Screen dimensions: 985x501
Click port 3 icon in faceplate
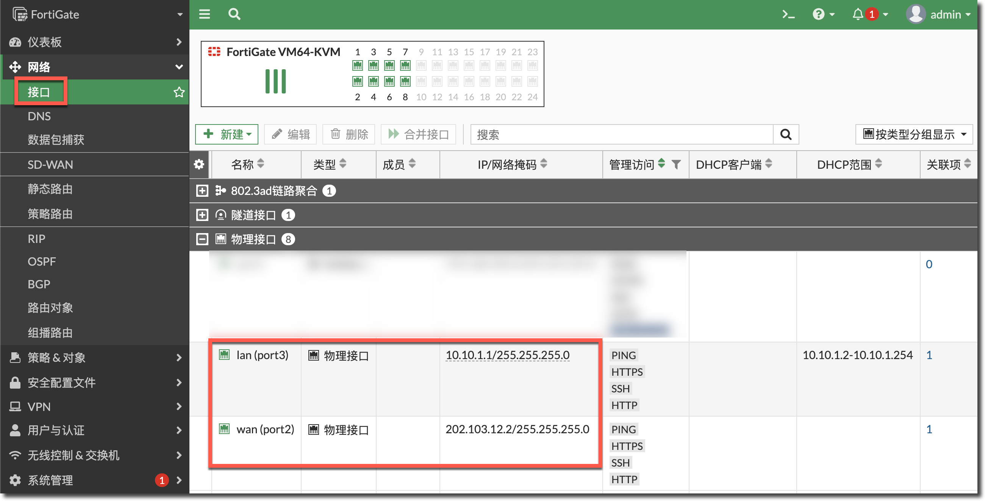[x=374, y=66]
